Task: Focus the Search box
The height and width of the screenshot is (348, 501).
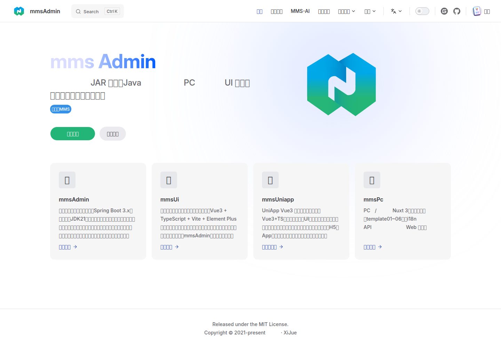Action: point(97,11)
